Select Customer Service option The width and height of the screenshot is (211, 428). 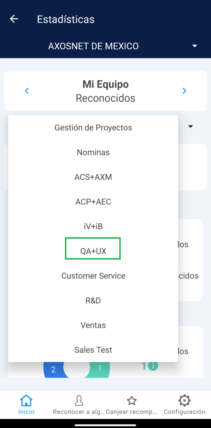point(93,276)
